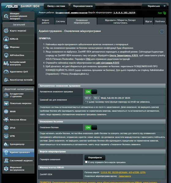
Task: Click the Перезавантажити button
Action: pyautogui.click(x=83, y=6)
